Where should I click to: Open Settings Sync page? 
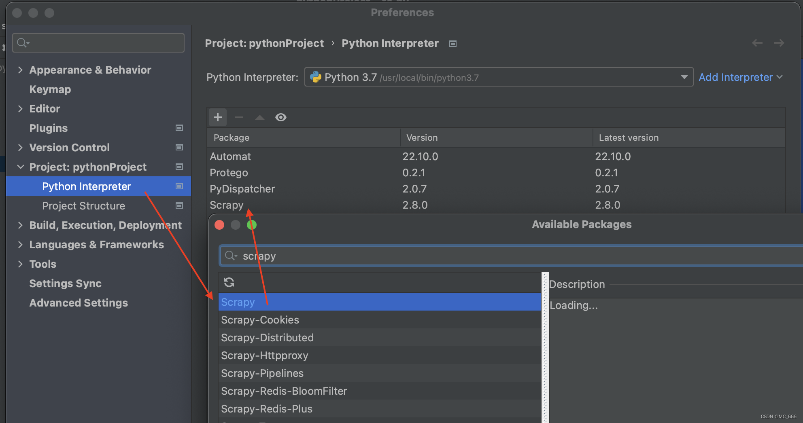65,283
